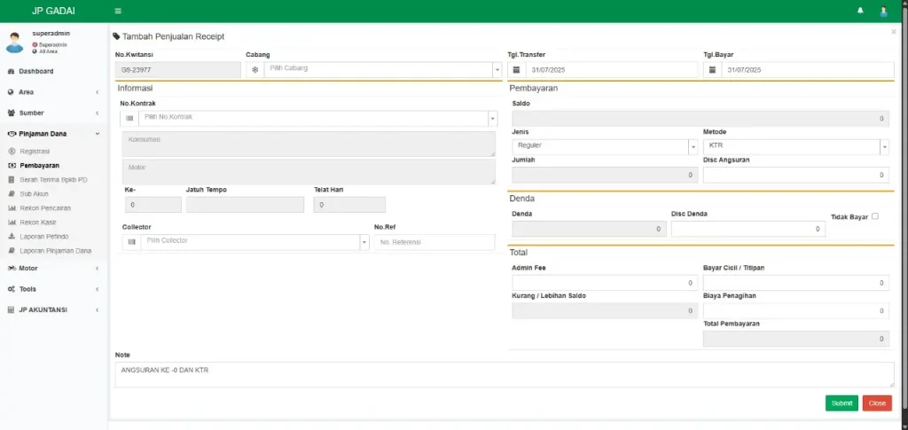Click the barcode icon beside No.Kontrak
Viewport: 908px width, 430px height.
[x=129, y=118]
